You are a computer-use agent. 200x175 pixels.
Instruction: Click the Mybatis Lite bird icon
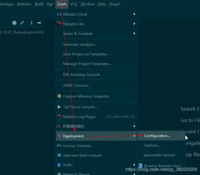(x=59, y=24)
